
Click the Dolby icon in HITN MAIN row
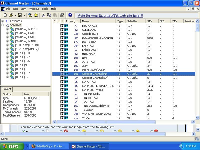tap(62, 54)
